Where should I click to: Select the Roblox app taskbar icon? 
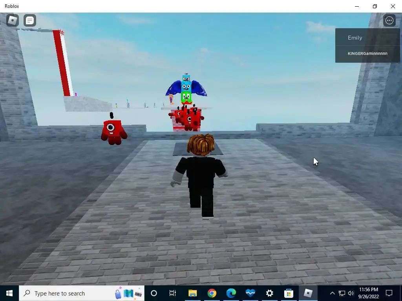pyautogui.click(x=308, y=293)
